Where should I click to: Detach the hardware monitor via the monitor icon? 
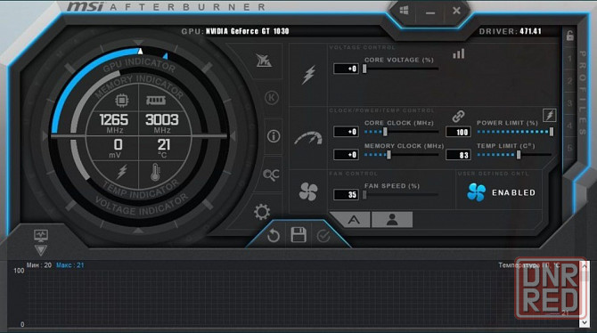click(x=41, y=236)
